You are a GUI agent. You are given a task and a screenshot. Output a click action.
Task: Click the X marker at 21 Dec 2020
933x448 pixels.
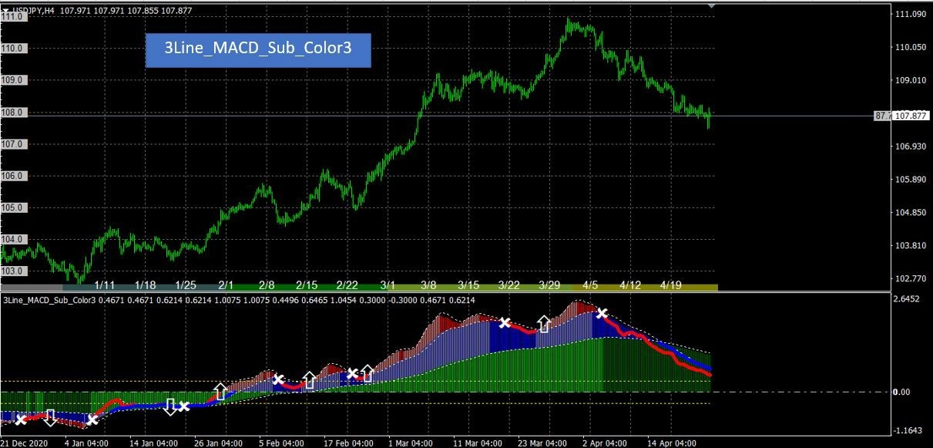tap(19, 419)
